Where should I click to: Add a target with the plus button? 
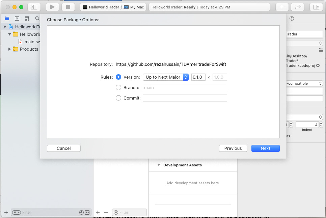point(98,212)
